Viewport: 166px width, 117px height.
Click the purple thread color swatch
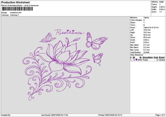point(136,60)
